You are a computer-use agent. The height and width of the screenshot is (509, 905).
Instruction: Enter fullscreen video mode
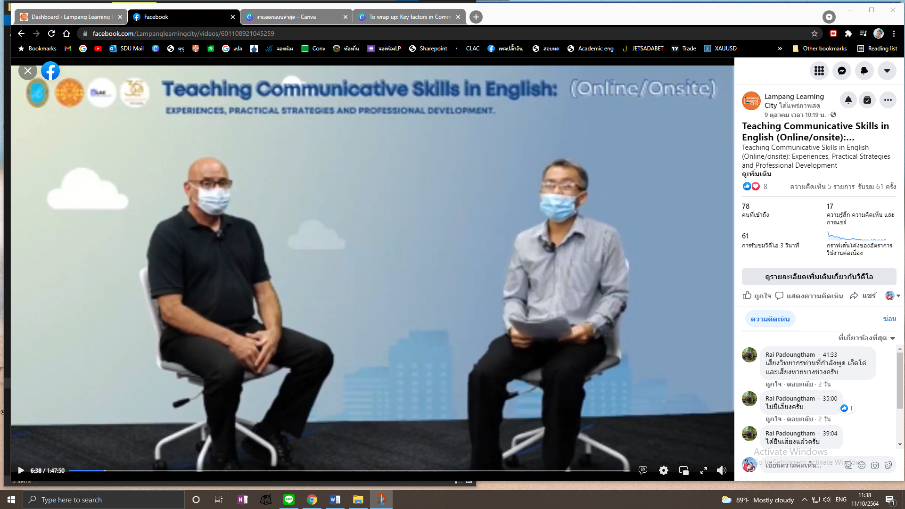pos(703,470)
